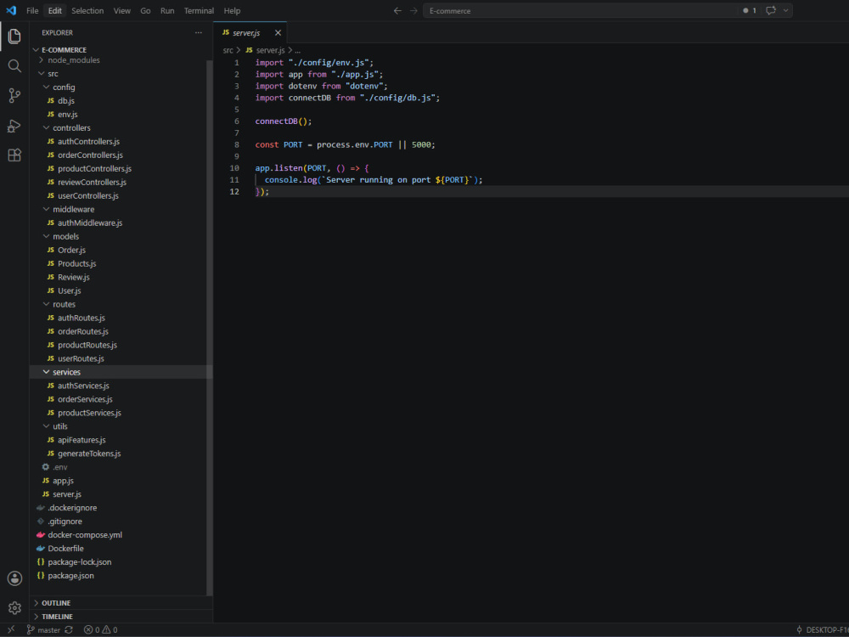Open the chat dropdown arrow in title bar
The image size is (849, 637).
(785, 10)
